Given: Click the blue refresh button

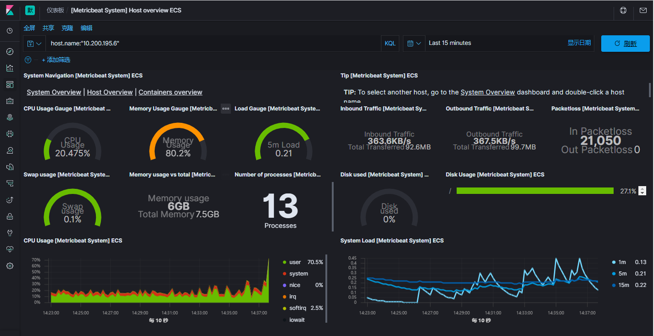Looking at the screenshot, I should pos(626,44).
